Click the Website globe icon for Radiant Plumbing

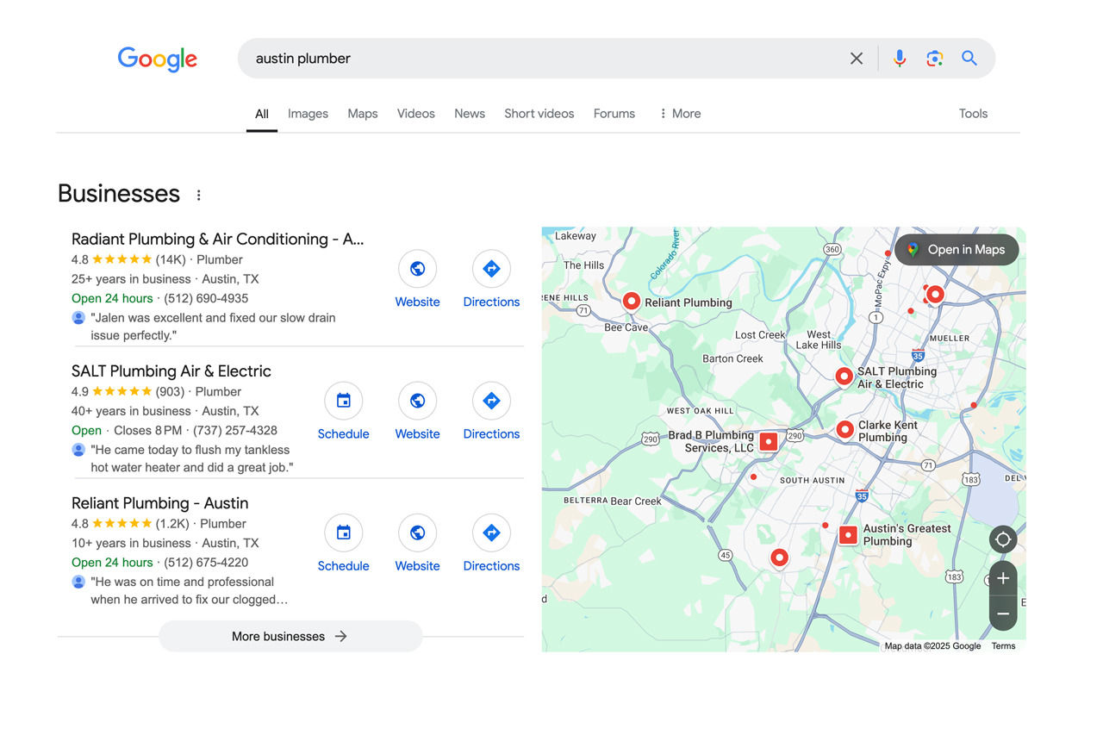tap(417, 269)
